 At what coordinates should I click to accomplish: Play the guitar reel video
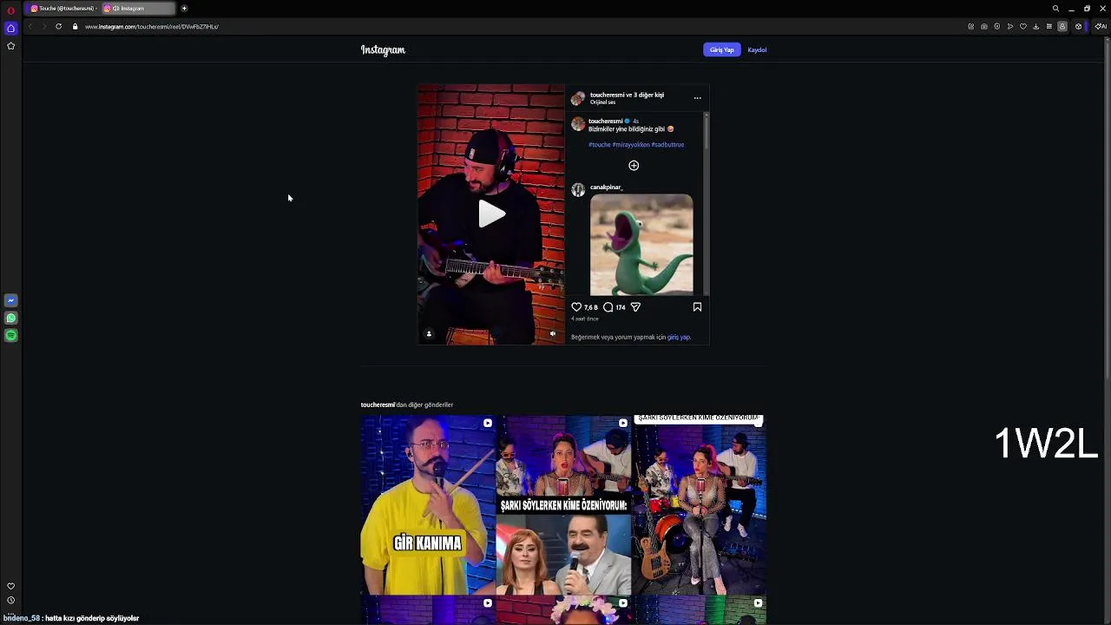(491, 214)
